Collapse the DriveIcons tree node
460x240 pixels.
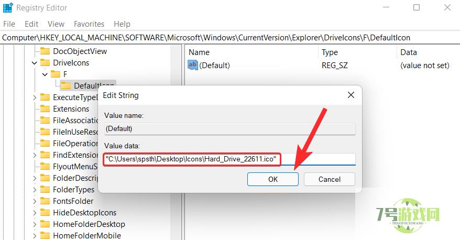pos(35,63)
